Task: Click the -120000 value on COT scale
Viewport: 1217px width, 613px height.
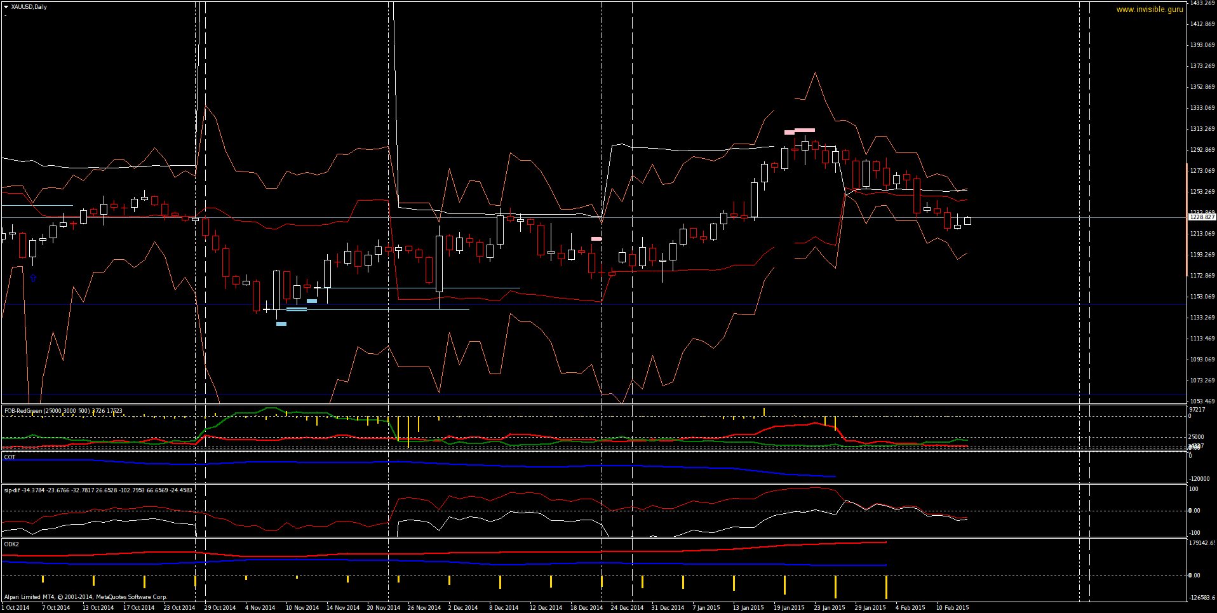Action: 1199,479
